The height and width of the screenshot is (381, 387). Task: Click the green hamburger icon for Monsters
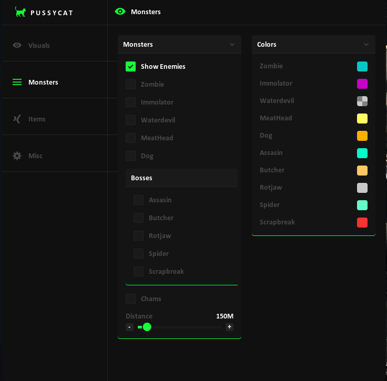[17, 82]
